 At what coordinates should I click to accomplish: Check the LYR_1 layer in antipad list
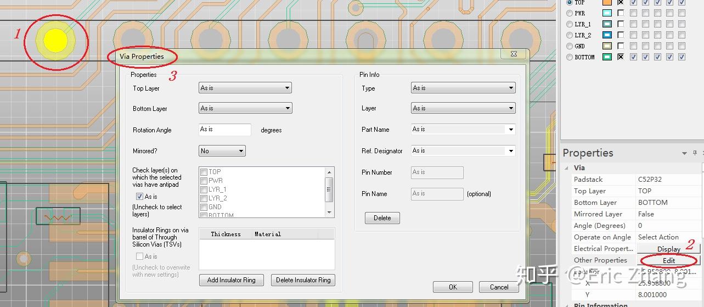click(204, 189)
